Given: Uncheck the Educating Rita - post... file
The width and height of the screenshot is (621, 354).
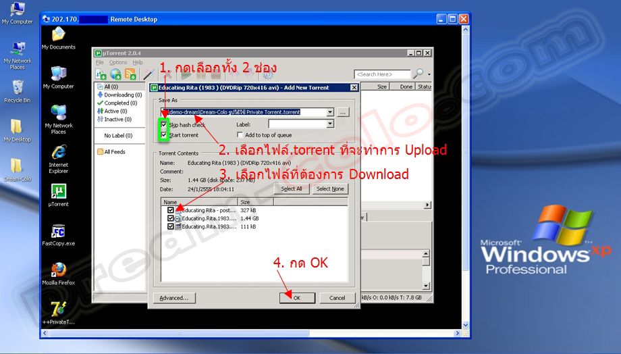Looking at the screenshot, I should [x=170, y=210].
